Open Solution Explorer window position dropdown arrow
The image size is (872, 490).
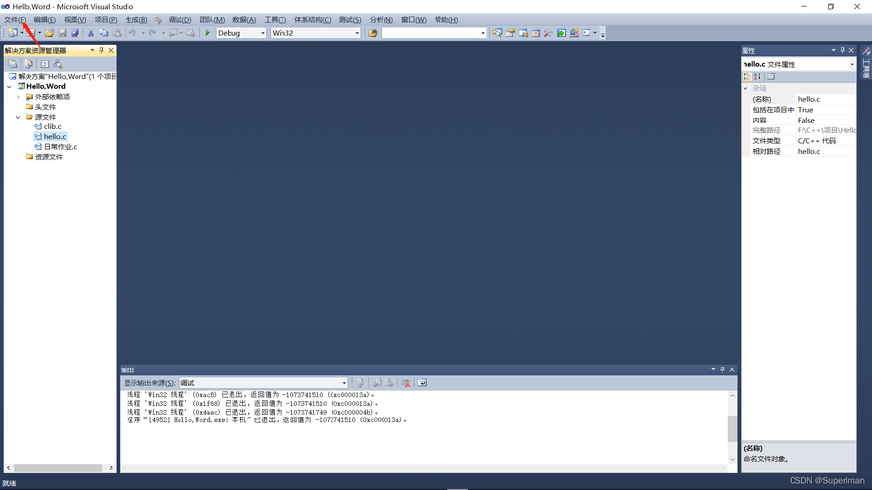point(92,51)
